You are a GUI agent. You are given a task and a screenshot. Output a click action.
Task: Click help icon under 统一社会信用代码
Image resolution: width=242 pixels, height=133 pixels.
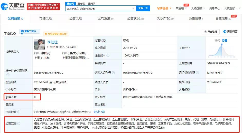[8, 75]
